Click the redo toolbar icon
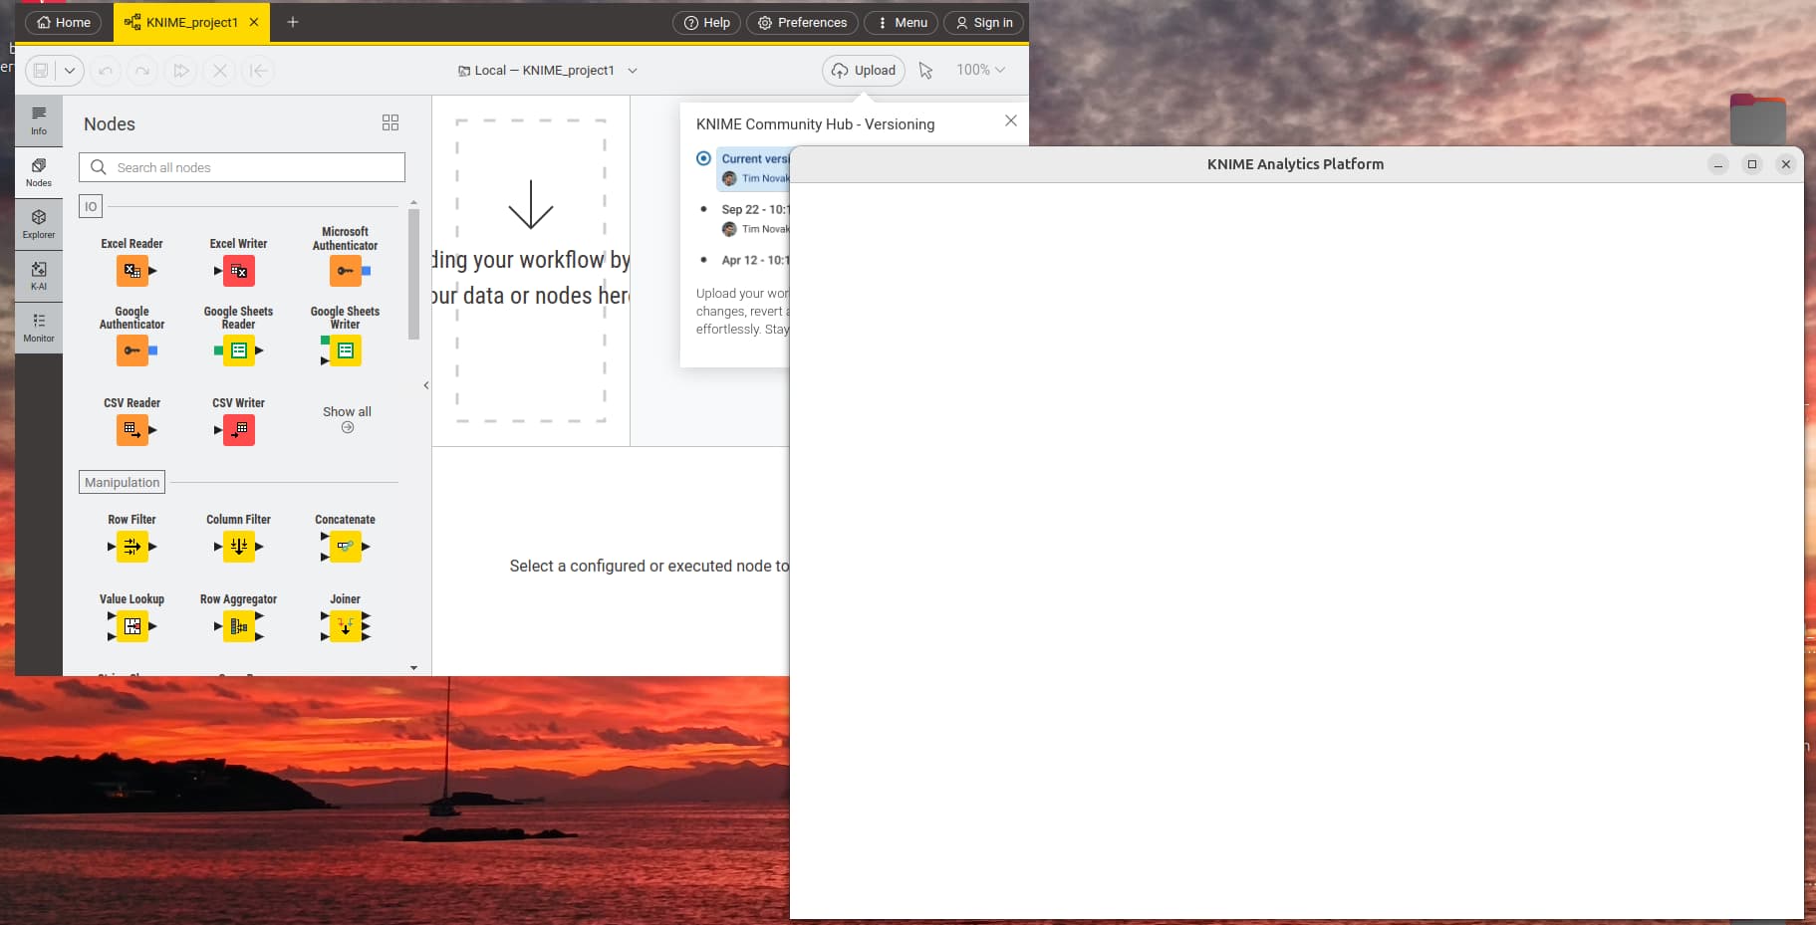Image resolution: width=1816 pixels, height=925 pixels. pos(142,71)
